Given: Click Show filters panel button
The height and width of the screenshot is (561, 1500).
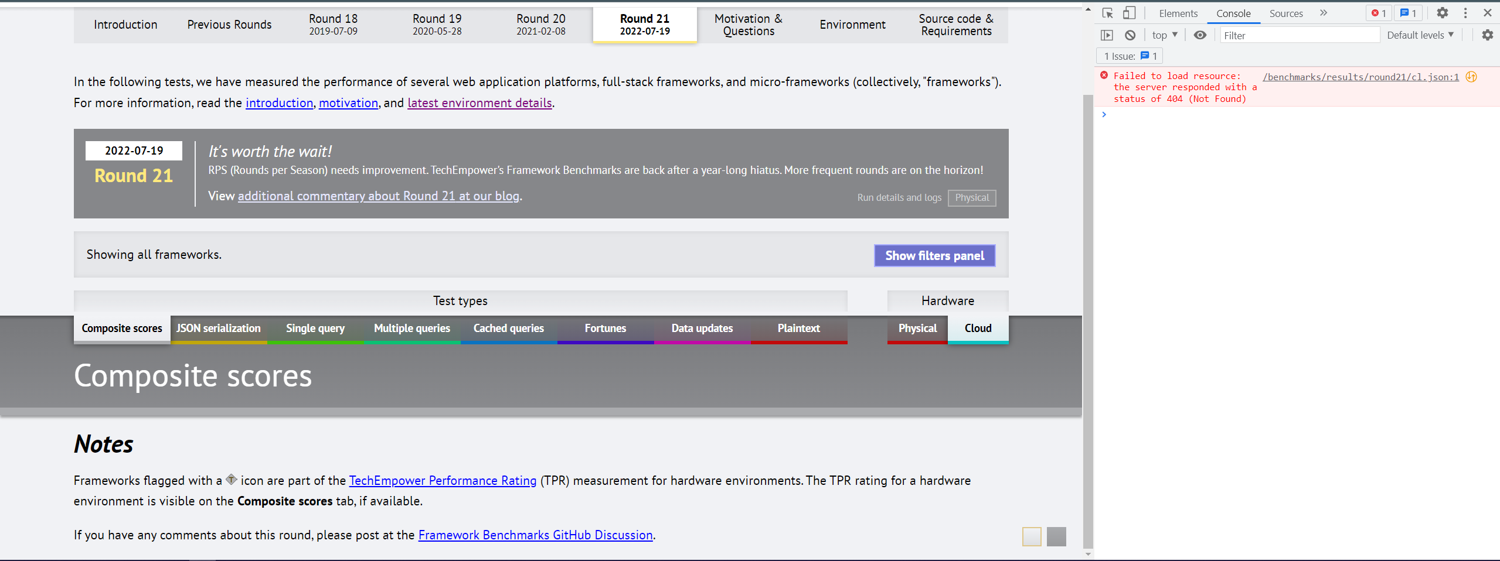Looking at the screenshot, I should pyautogui.click(x=934, y=255).
